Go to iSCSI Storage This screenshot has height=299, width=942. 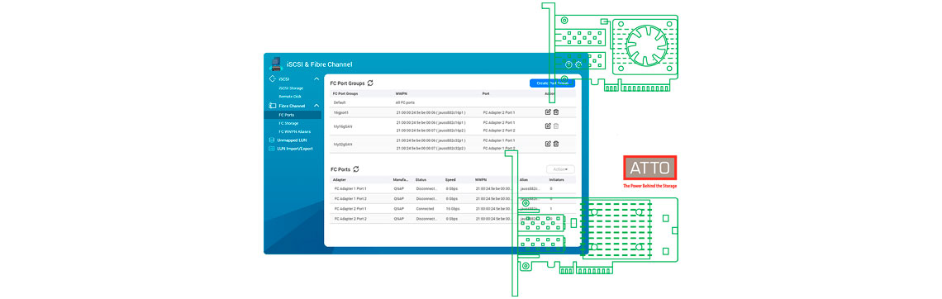point(291,88)
